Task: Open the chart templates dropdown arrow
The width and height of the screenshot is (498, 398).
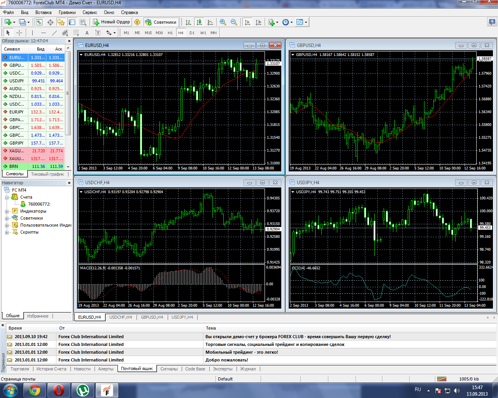Action: pos(306,22)
